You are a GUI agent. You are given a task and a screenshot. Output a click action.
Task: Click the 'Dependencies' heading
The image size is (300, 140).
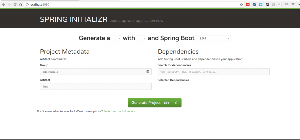pos(178,52)
